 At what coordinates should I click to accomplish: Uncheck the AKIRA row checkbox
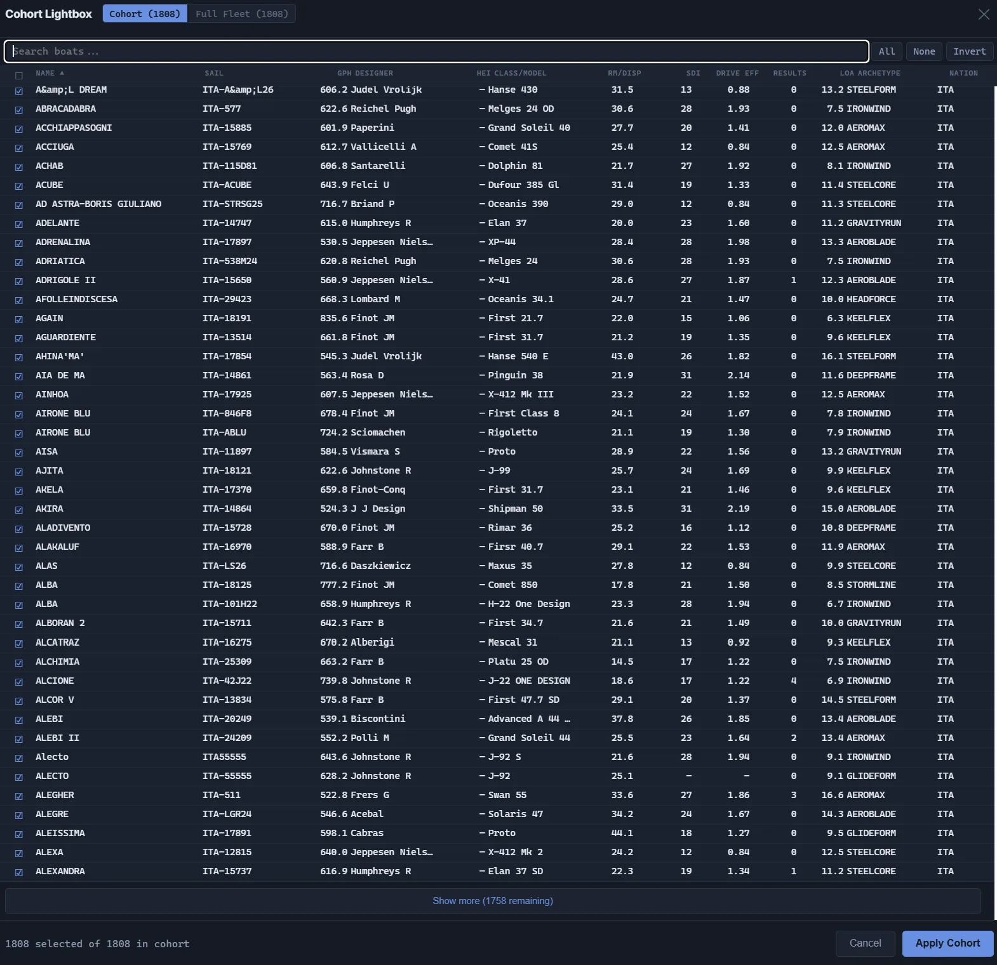[x=19, y=510]
